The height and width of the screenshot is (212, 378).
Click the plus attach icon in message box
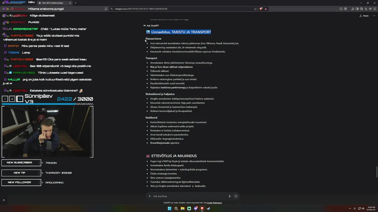pyautogui.click(x=150, y=196)
